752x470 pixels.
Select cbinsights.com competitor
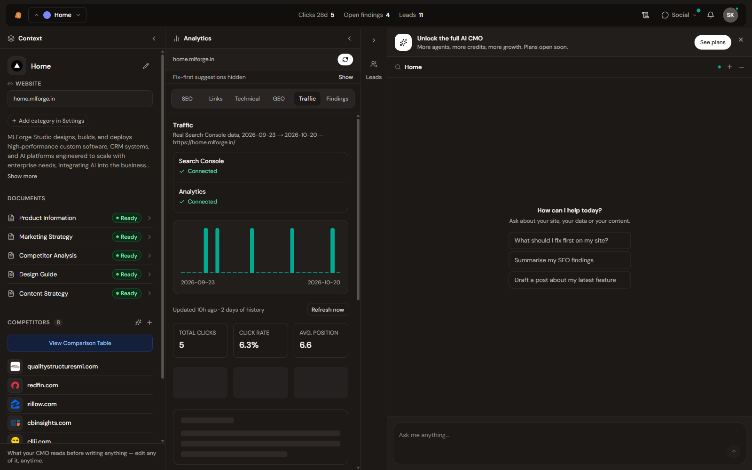80,423
